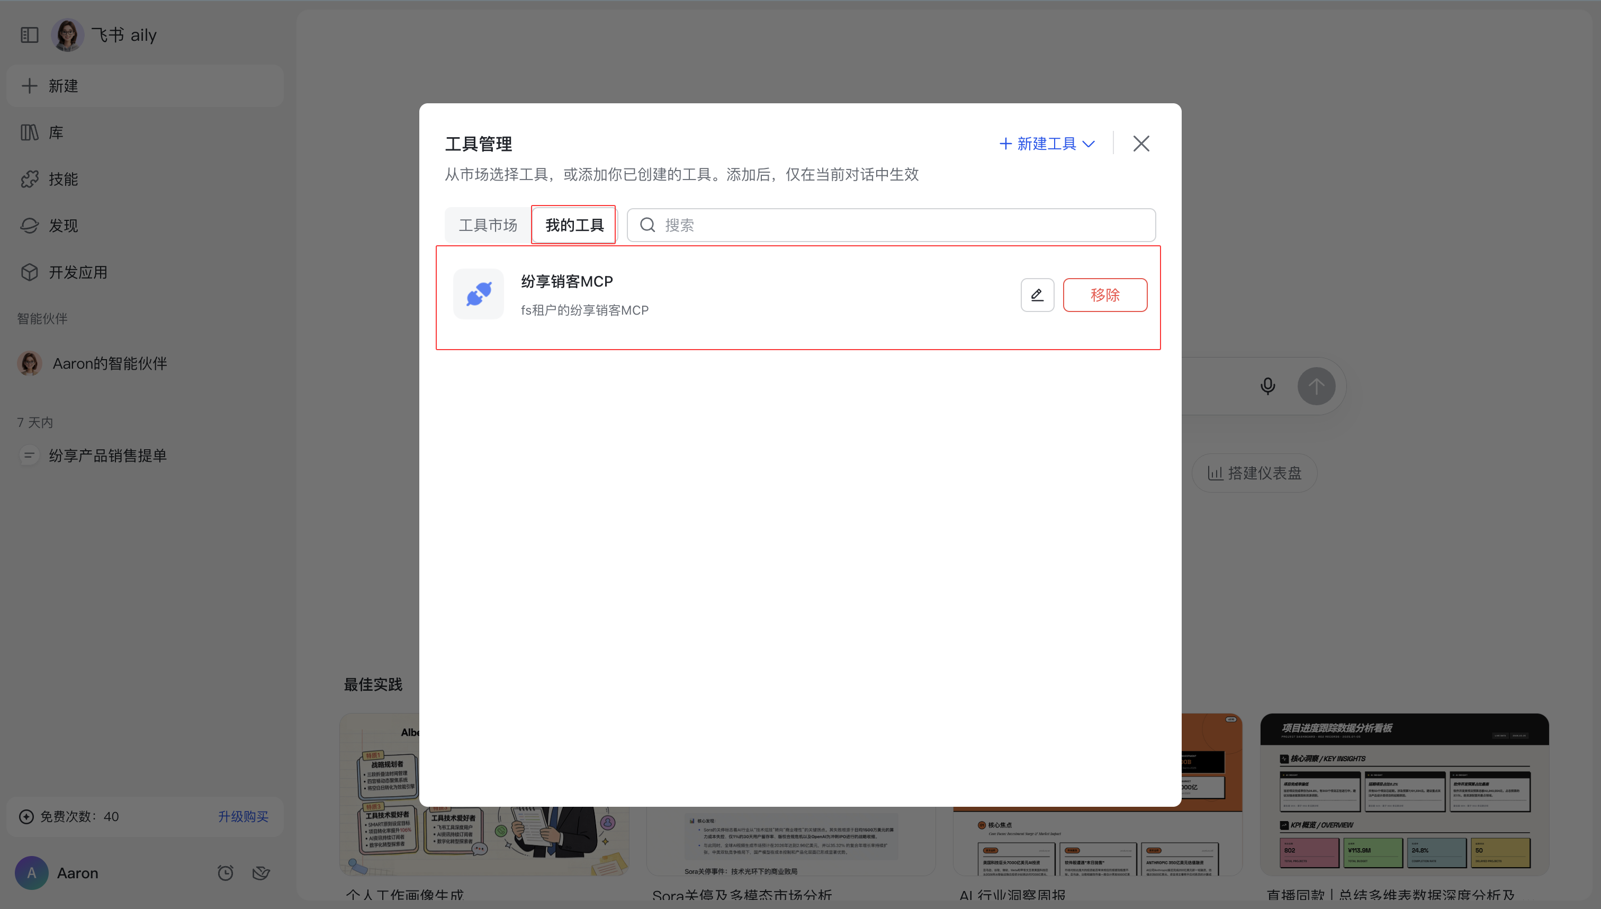Click the microphone voice input icon
This screenshot has height=909, width=1601.
(x=1267, y=386)
